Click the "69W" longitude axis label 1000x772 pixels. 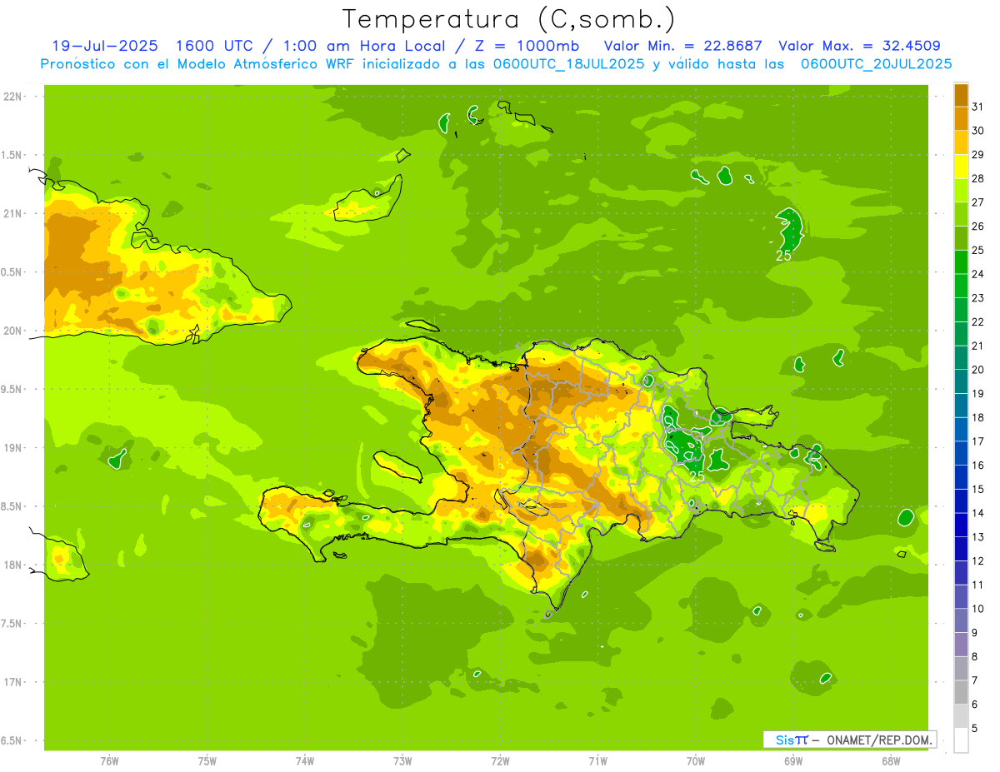(793, 760)
